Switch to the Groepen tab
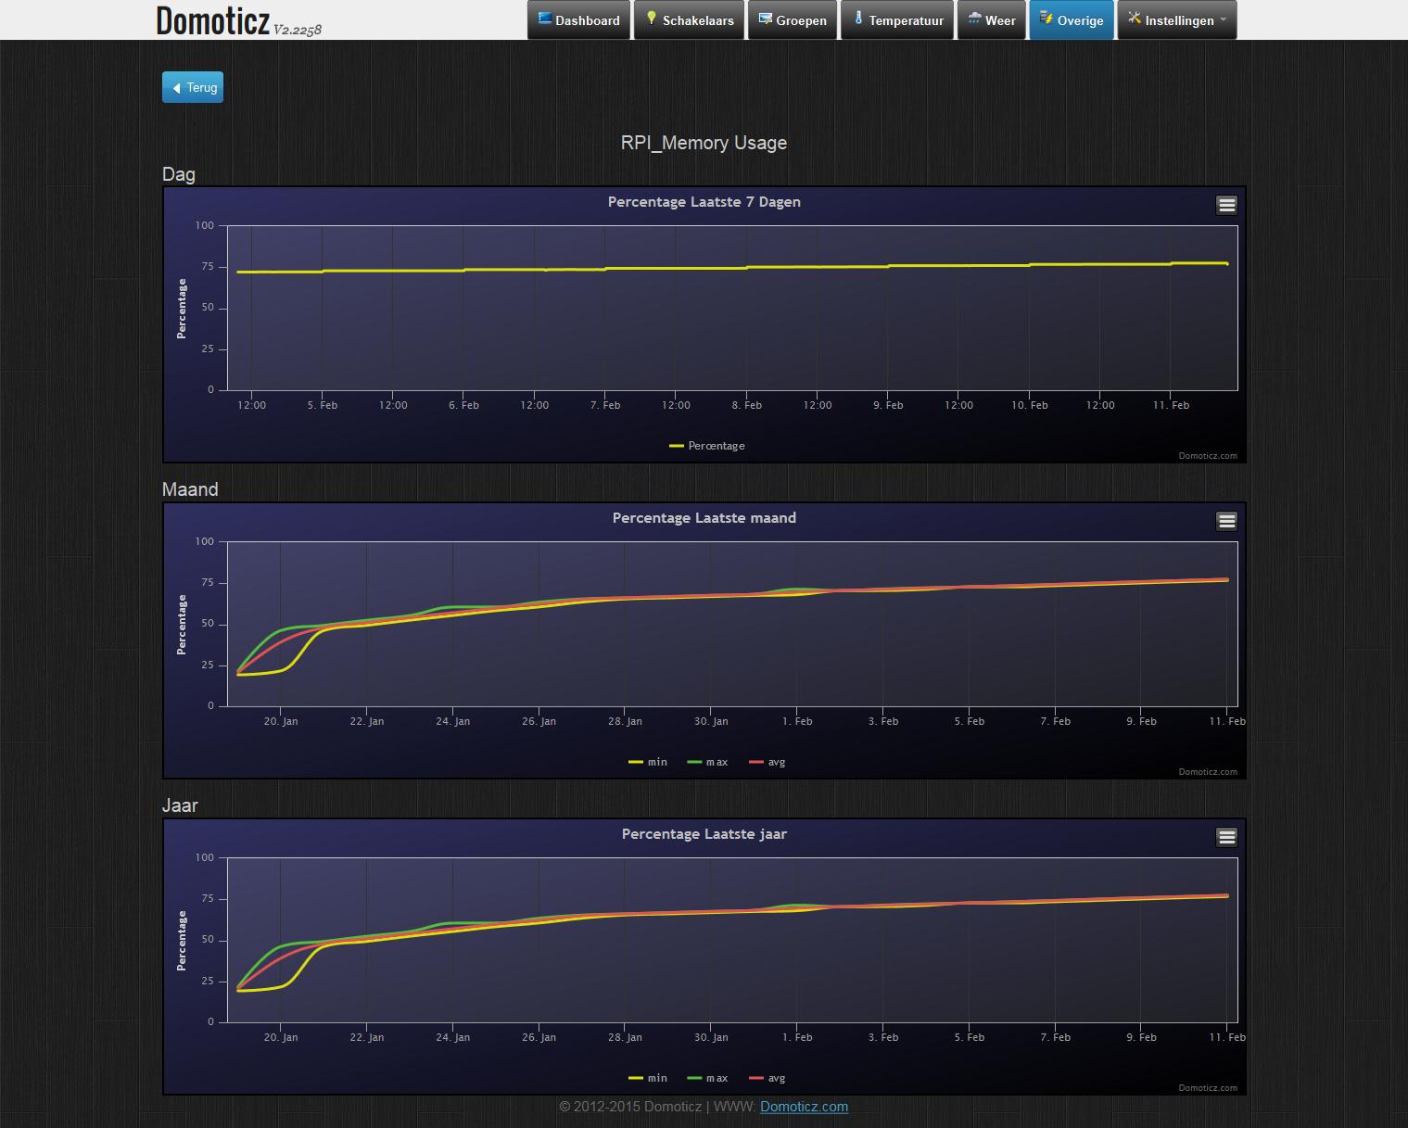Screen dimensions: 1408x1128 coord(793,19)
